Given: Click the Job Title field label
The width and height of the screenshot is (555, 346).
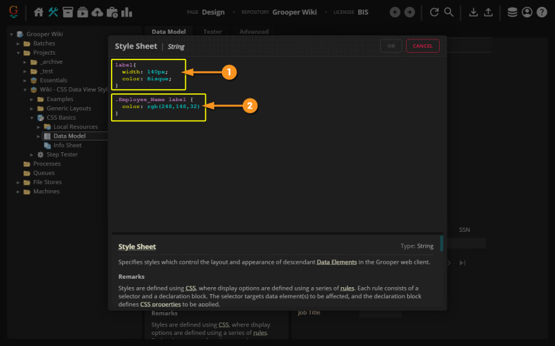Looking at the screenshot, I should (309, 313).
